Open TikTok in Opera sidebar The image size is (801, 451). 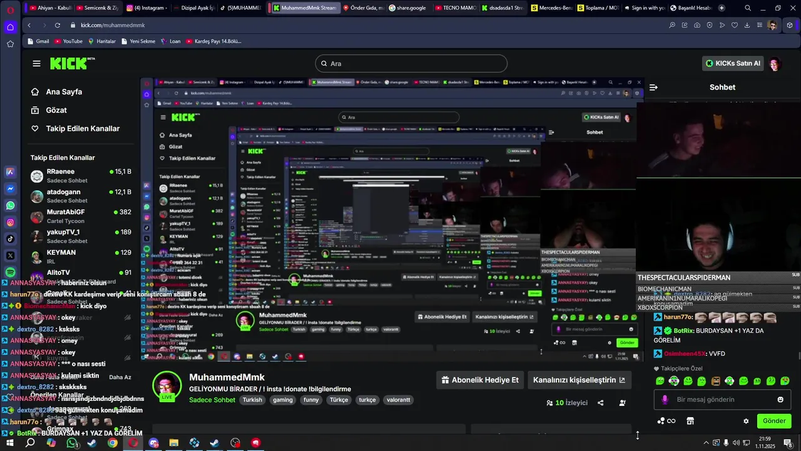(x=10, y=239)
